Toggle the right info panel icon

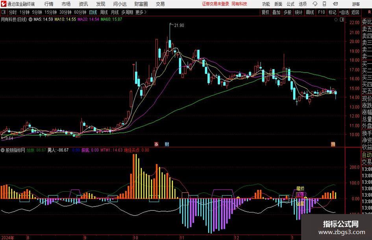pos(342,19)
